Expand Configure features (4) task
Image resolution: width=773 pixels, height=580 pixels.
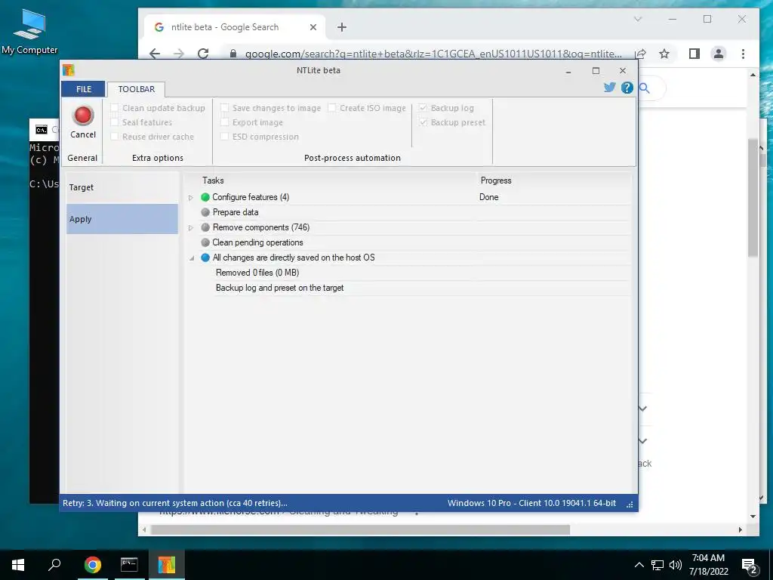pos(191,198)
